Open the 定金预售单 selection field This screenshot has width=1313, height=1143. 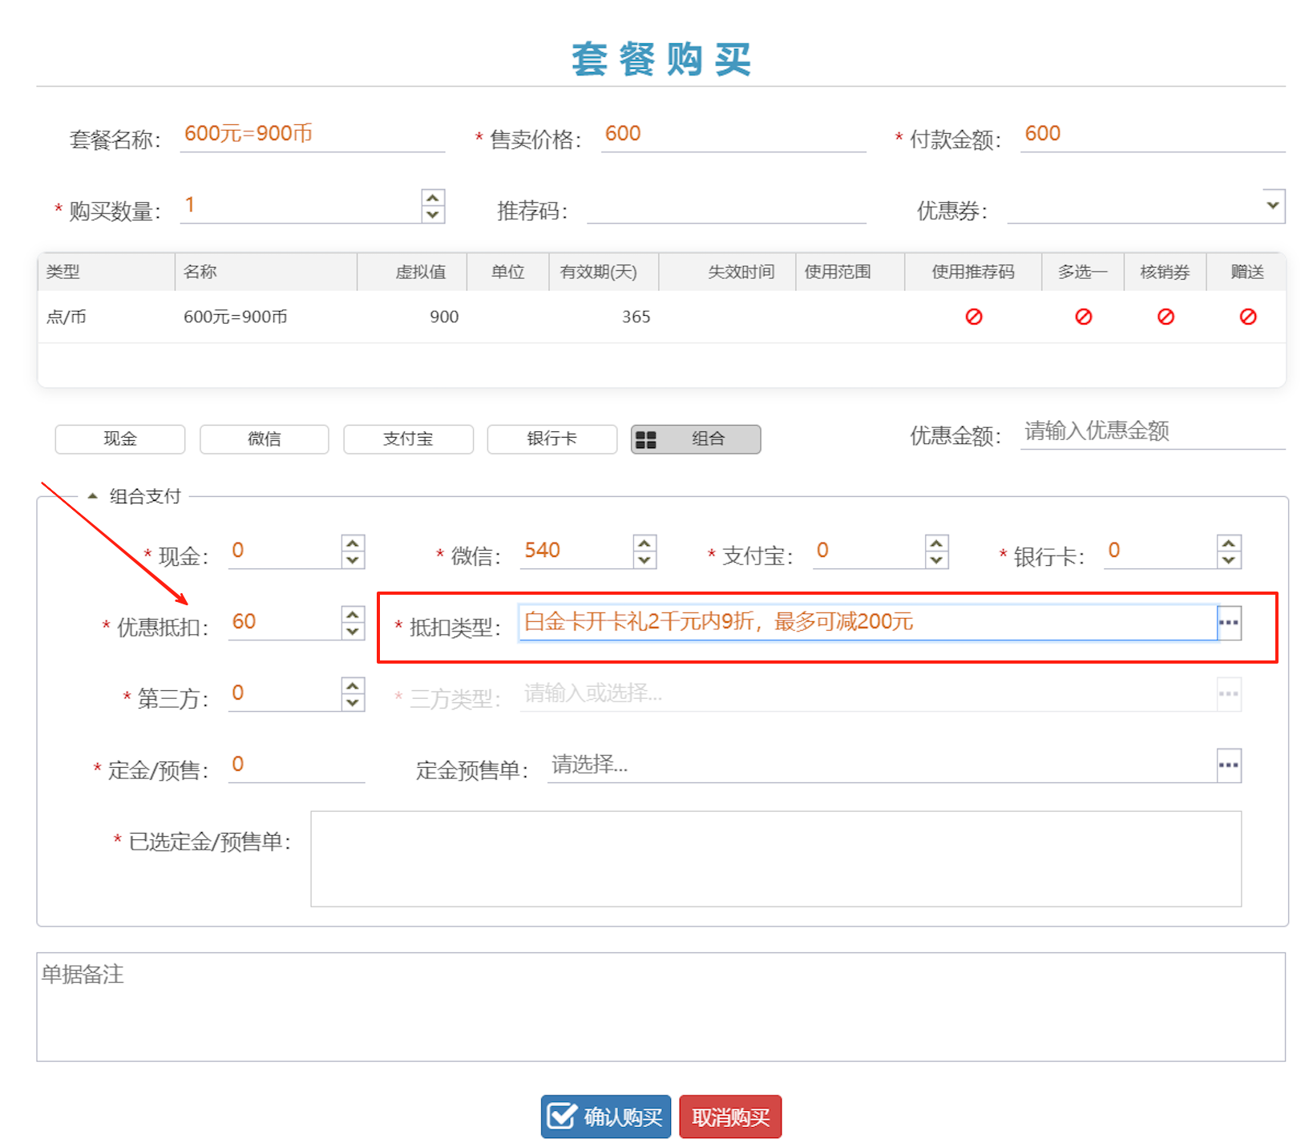tap(882, 765)
